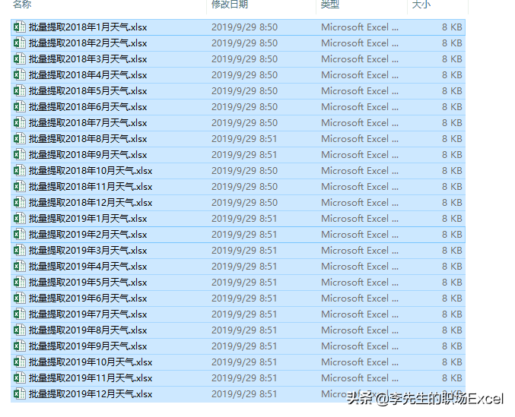
Task: Click Excel icon of 批量提取2019年7月天气.xlsx
Action: pyautogui.click(x=19, y=314)
